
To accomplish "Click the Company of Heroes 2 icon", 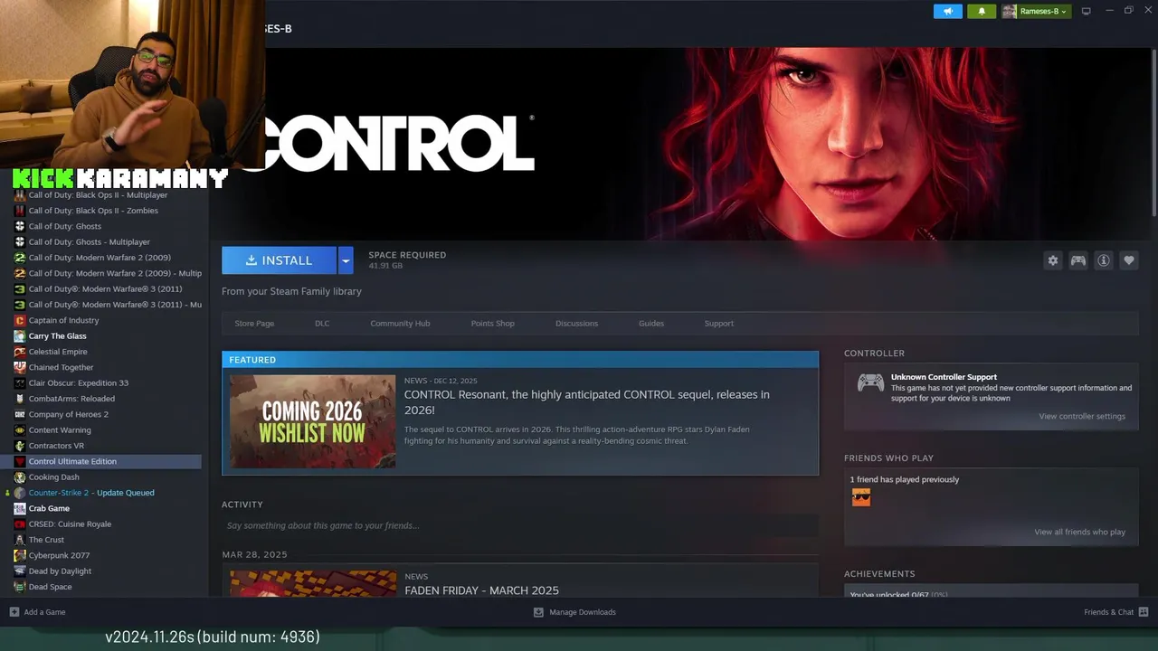I will click(20, 414).
